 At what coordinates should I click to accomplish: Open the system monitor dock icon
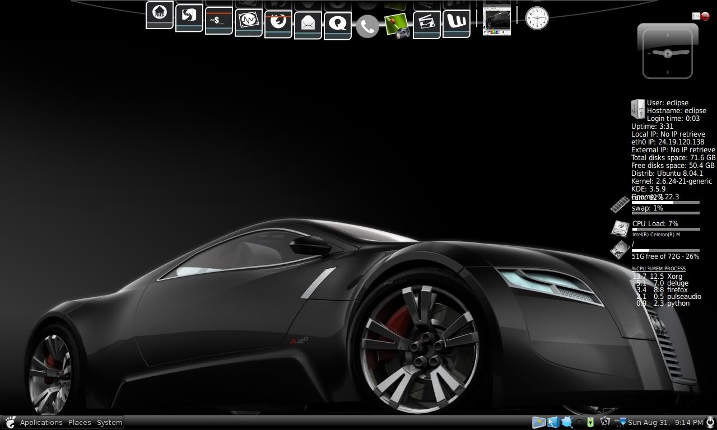(x=249, y=22)
